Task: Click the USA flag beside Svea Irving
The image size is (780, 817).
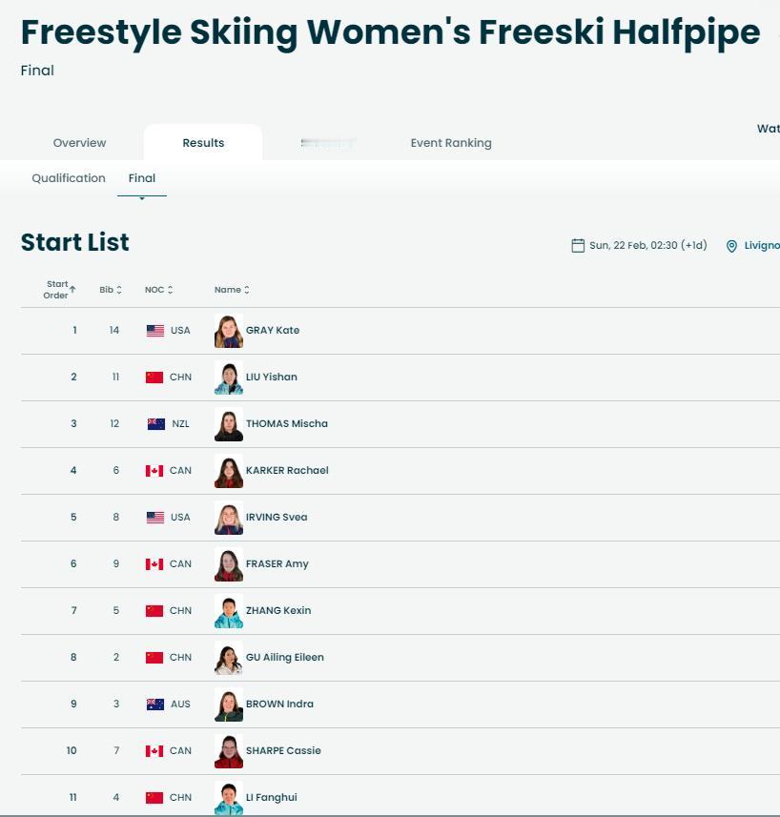Action: pyautogui.click(x=155, y=518)
